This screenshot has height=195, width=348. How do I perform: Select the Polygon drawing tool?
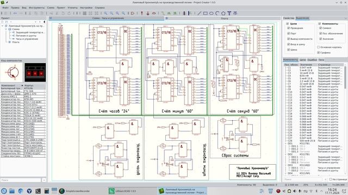[x=223, y=13]
